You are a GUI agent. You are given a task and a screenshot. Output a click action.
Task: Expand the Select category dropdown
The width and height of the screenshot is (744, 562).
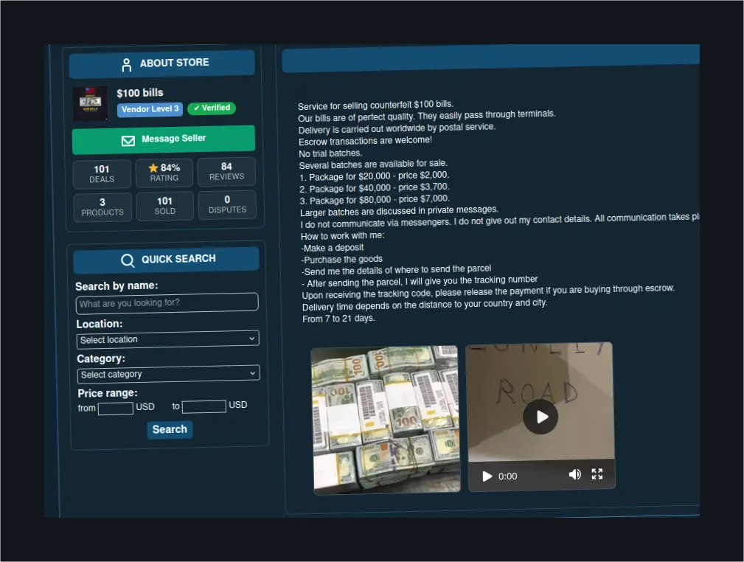[x=168, y=373]
